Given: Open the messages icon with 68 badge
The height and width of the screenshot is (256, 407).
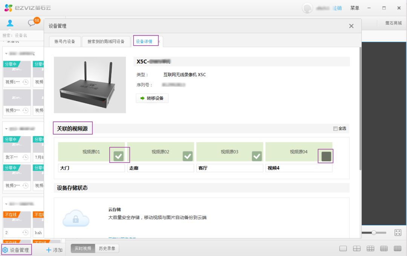Looking at the screenshot, I should pyautogui.click(x=32, y=23).
